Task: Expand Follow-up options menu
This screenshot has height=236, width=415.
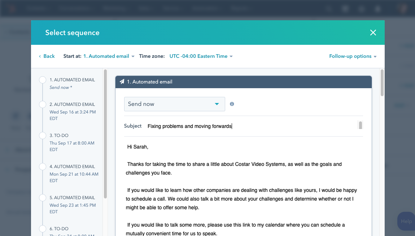Action: [x=353, y=56]
